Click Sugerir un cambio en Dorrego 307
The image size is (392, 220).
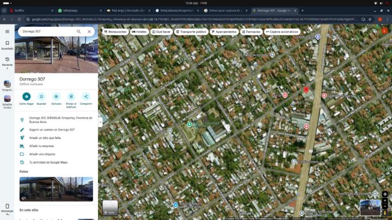pos(52,130)
